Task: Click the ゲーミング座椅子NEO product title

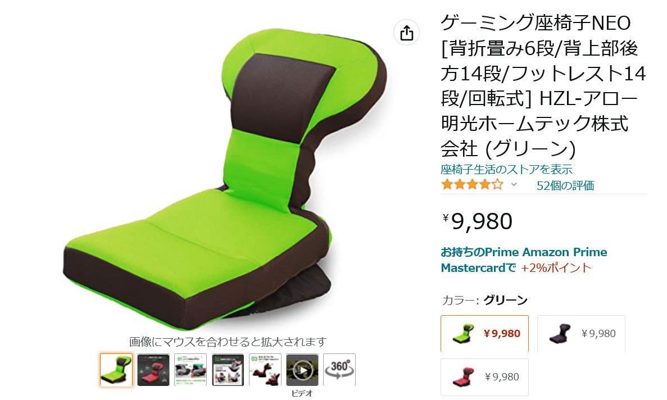Action: click(x=543, y=85)
